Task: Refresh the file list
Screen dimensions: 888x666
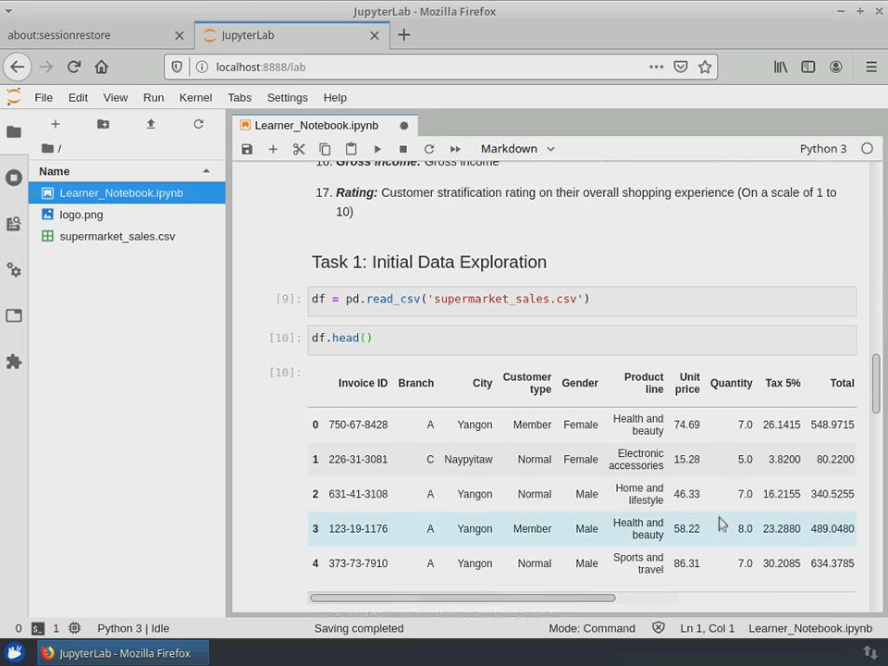Action: click(198, 124)
